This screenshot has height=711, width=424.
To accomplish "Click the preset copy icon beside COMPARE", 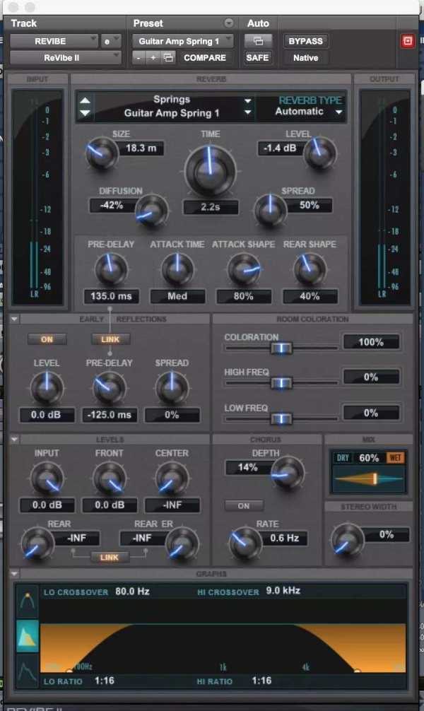I will pos(168,58).
